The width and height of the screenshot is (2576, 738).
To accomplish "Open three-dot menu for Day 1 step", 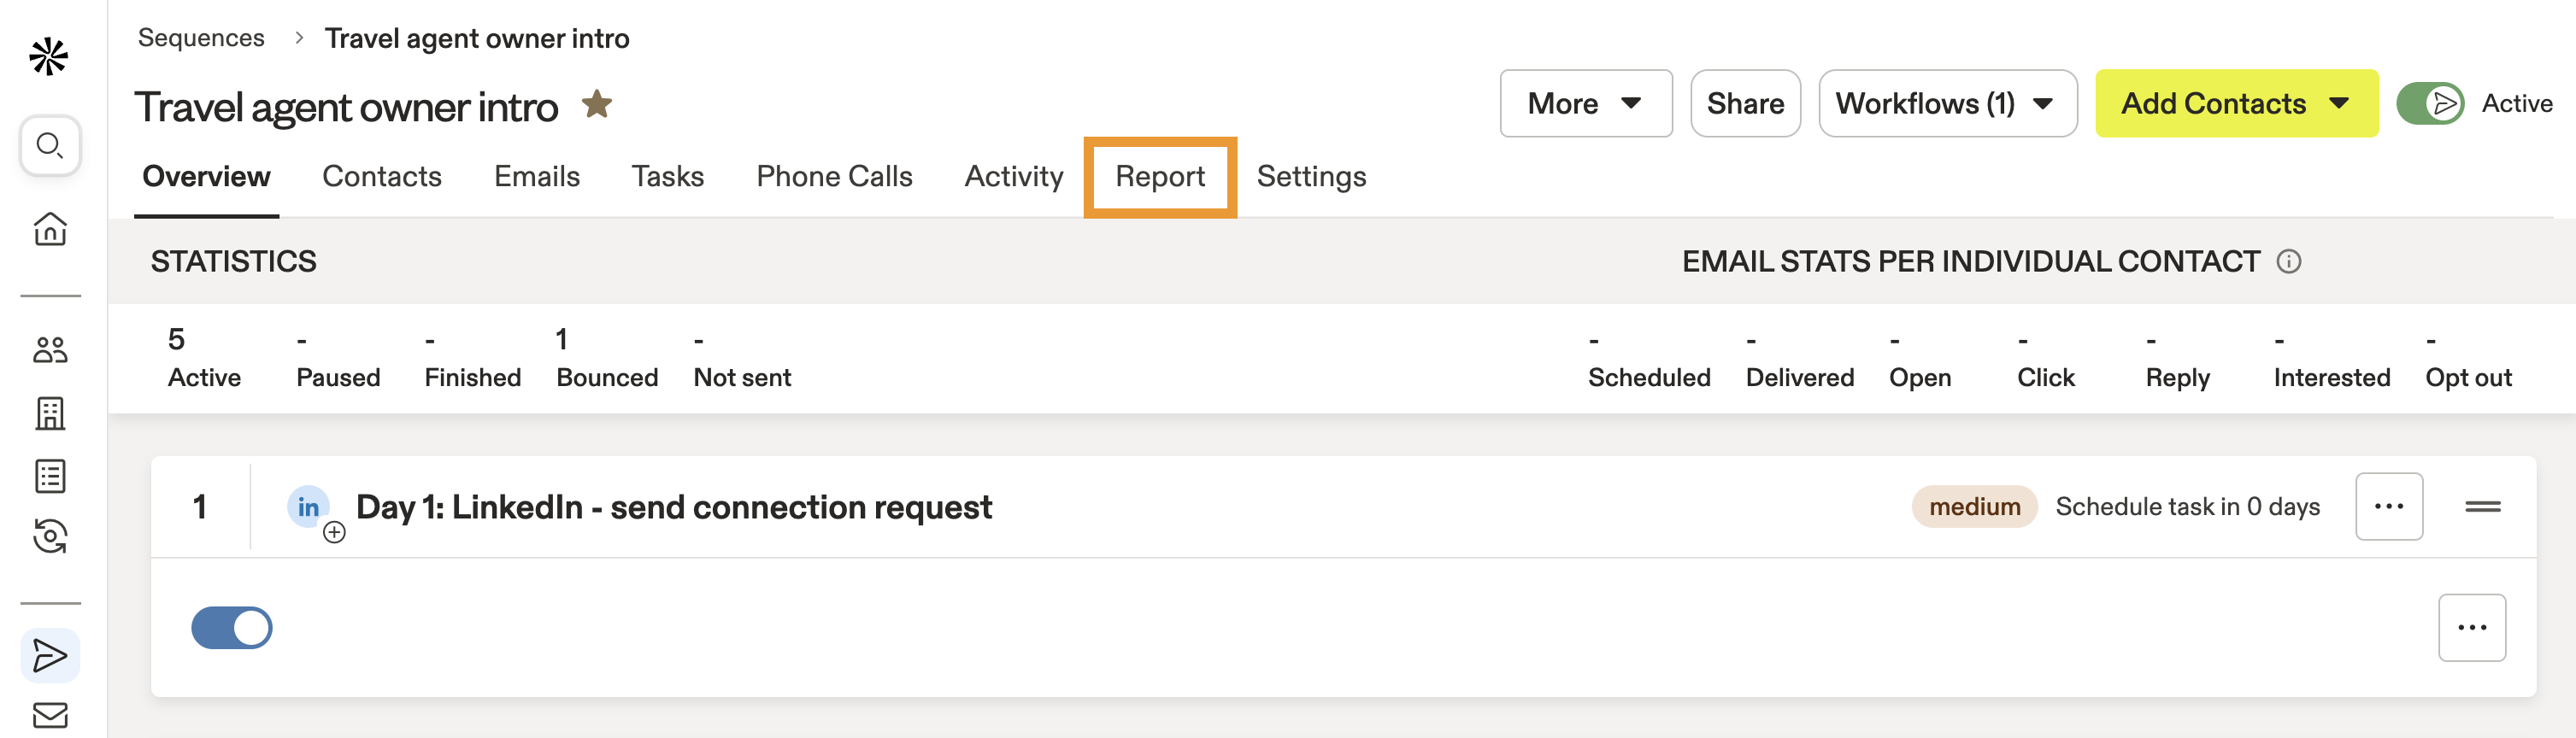I will tap(2388, 507).
